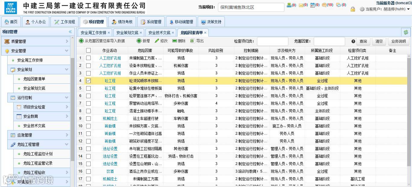Screen dimensions: 412x187
Task: Click the 新增 add button
Action: pos(143,41)
